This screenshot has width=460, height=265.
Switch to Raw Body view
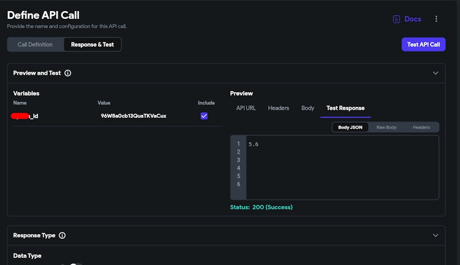[386, 127]
